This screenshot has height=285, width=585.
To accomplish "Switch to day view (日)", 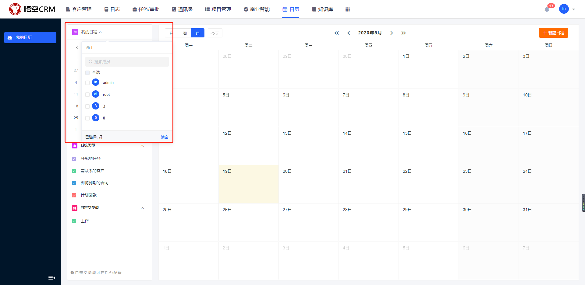I will pos(172,33).
